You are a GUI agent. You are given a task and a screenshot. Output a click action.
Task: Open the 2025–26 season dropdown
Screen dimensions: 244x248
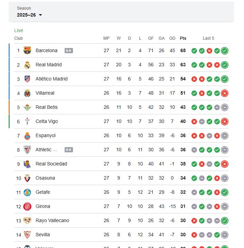30,15
